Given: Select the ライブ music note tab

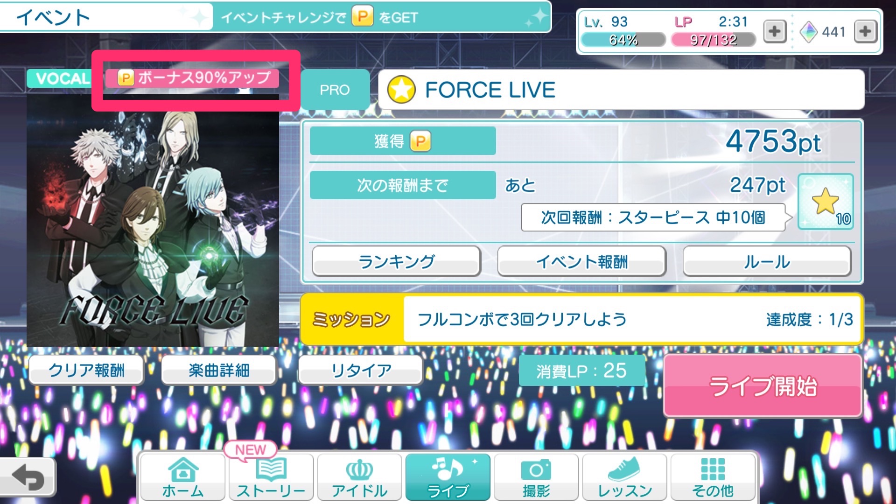Looking at the screenshot, I should 448,476.
